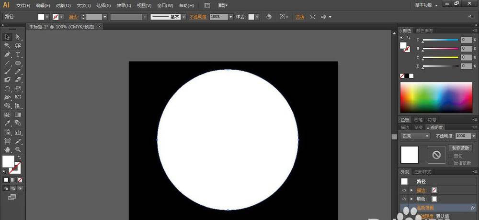Toggle the 剪切 clip checkbox
The image size is (479, 220).
click(x=450, y=156)
